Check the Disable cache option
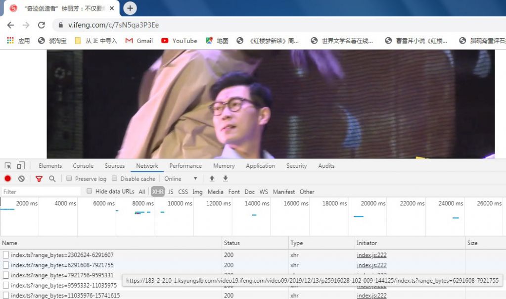This screenshot has height=299, width=506. (x=115, y=179)
